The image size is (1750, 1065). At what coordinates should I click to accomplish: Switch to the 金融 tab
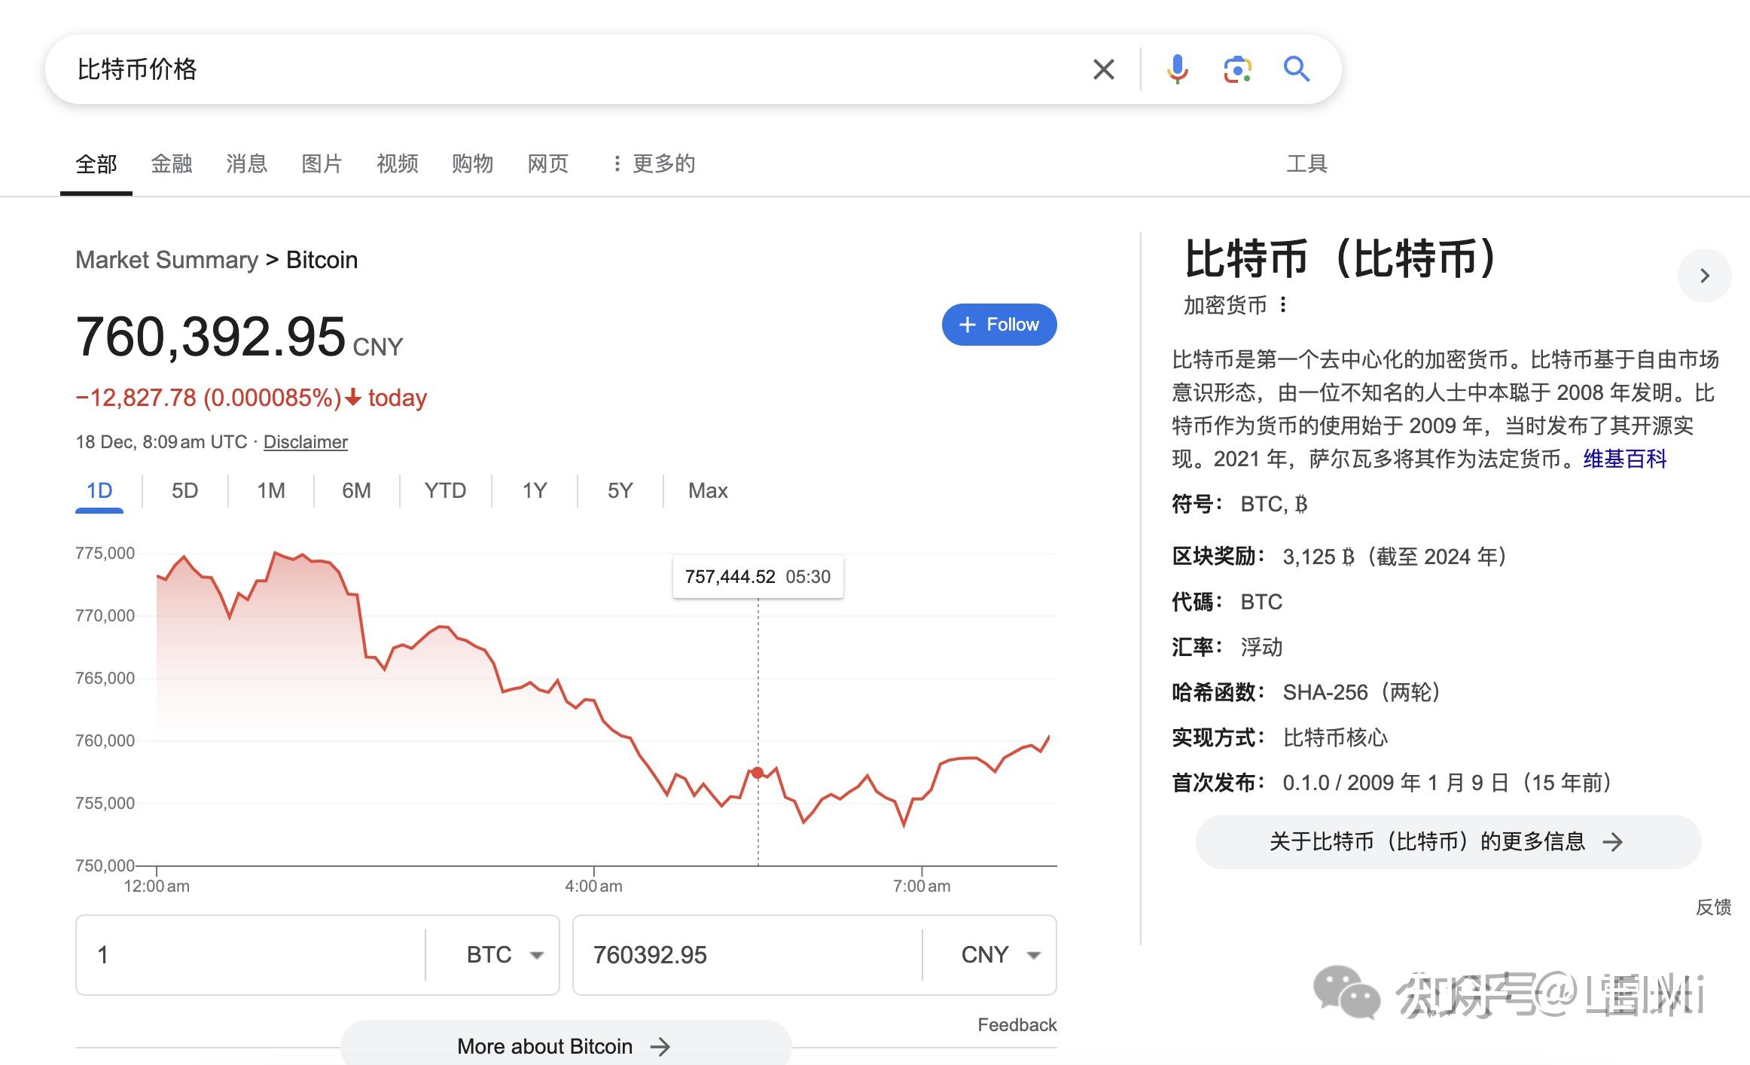(172, 163)
